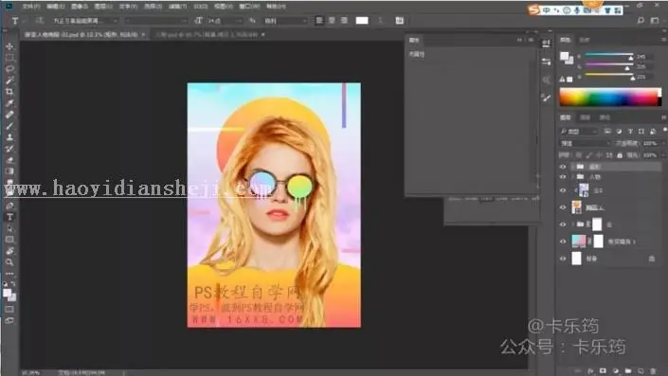Open the 文件 File menu
The height and width of the screenshot is (376, 668).
coord(30,7)
